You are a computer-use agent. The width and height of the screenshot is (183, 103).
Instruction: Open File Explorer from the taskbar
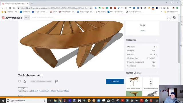(55, 100)
